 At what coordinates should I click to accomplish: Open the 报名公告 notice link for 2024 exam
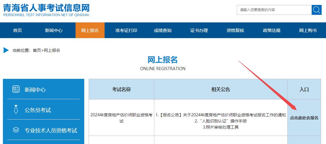(220, 115)
